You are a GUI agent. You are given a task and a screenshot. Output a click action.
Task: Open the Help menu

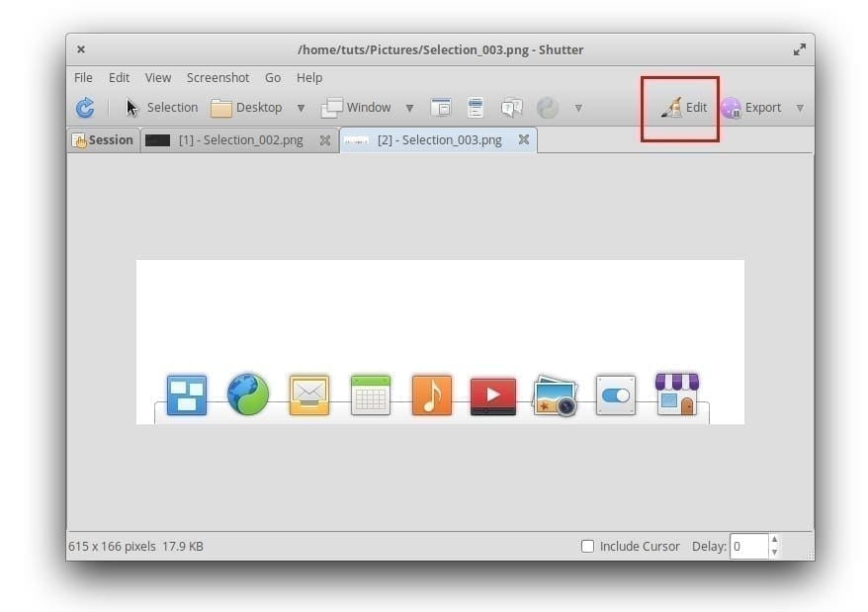pyautogui.click(x=309, y=77)
